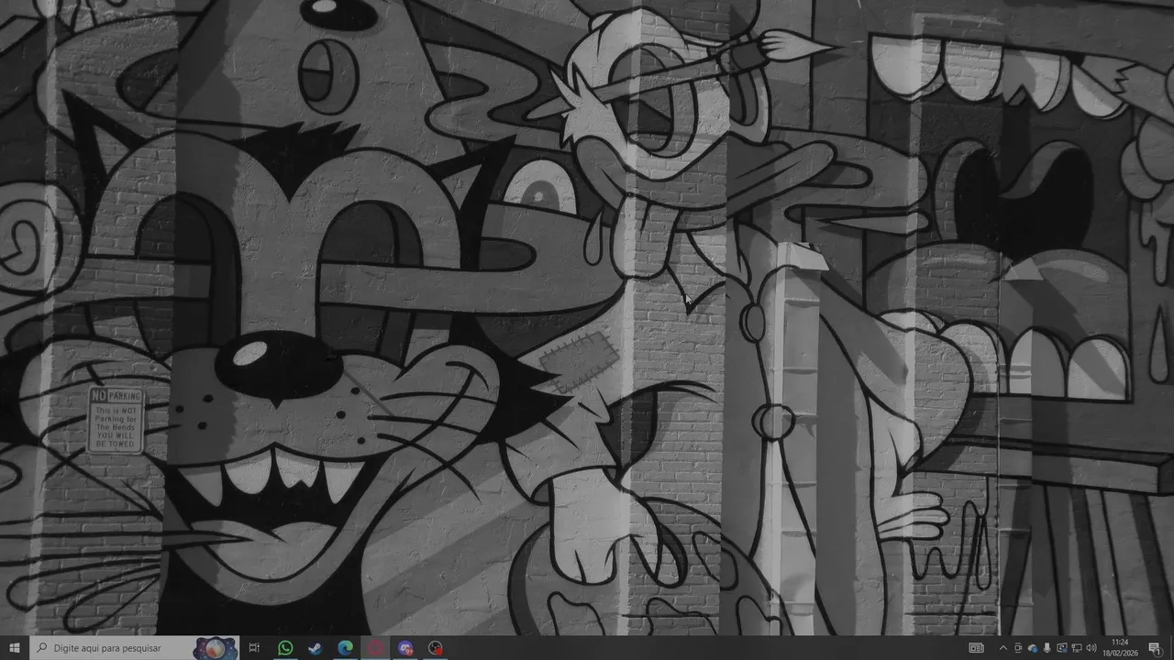The image size is (1174, 660).
Task: Open the volume speaker control
Action: [1091, 648]
